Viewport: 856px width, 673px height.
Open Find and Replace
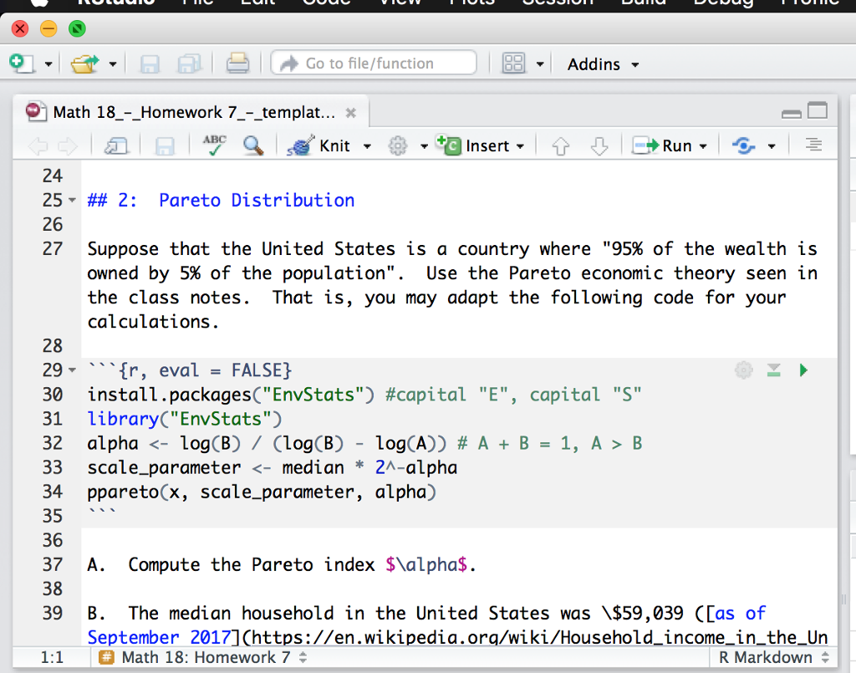click(255, 145)
